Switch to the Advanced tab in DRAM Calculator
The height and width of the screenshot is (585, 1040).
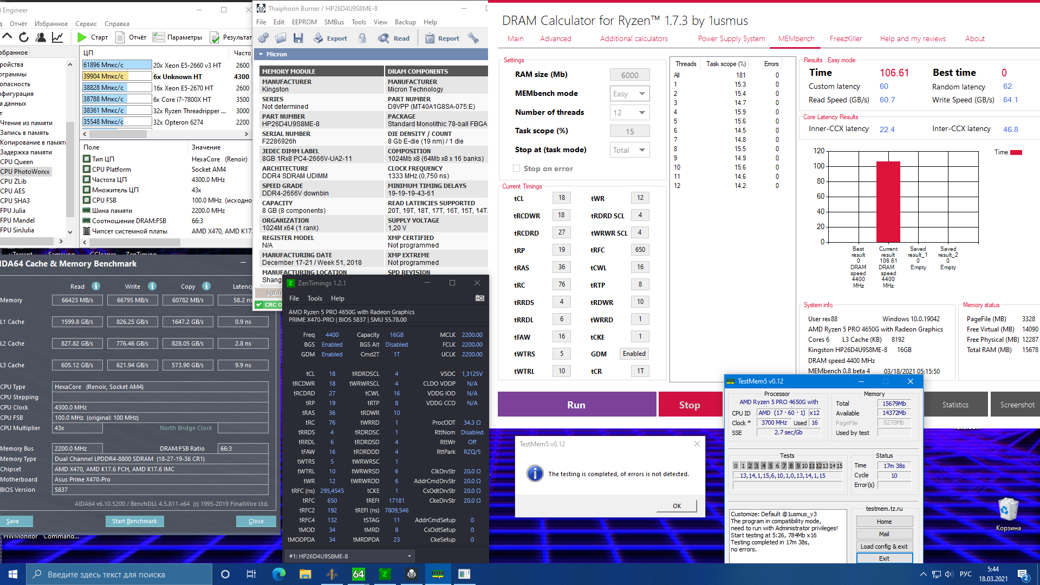click(x=555, y=38)
